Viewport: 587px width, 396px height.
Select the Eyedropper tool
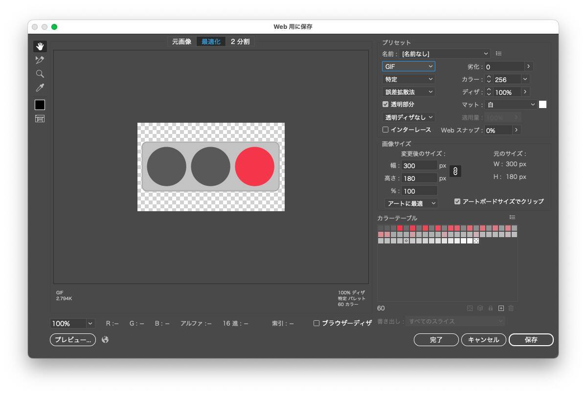coord(40,88)
